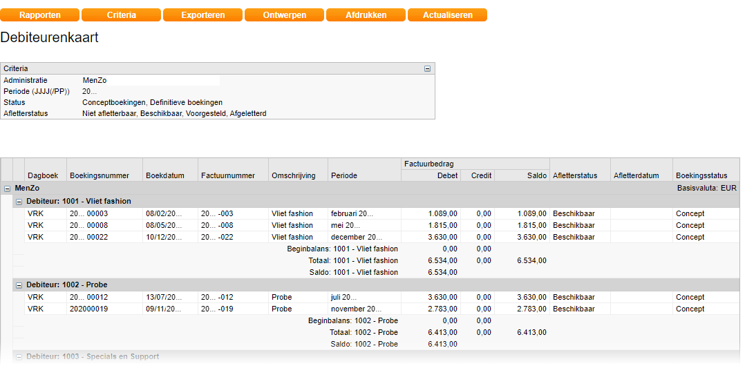The image size is (745, 366).
Task: Refresh report with Actualiseren button
Action: [447, 15]
